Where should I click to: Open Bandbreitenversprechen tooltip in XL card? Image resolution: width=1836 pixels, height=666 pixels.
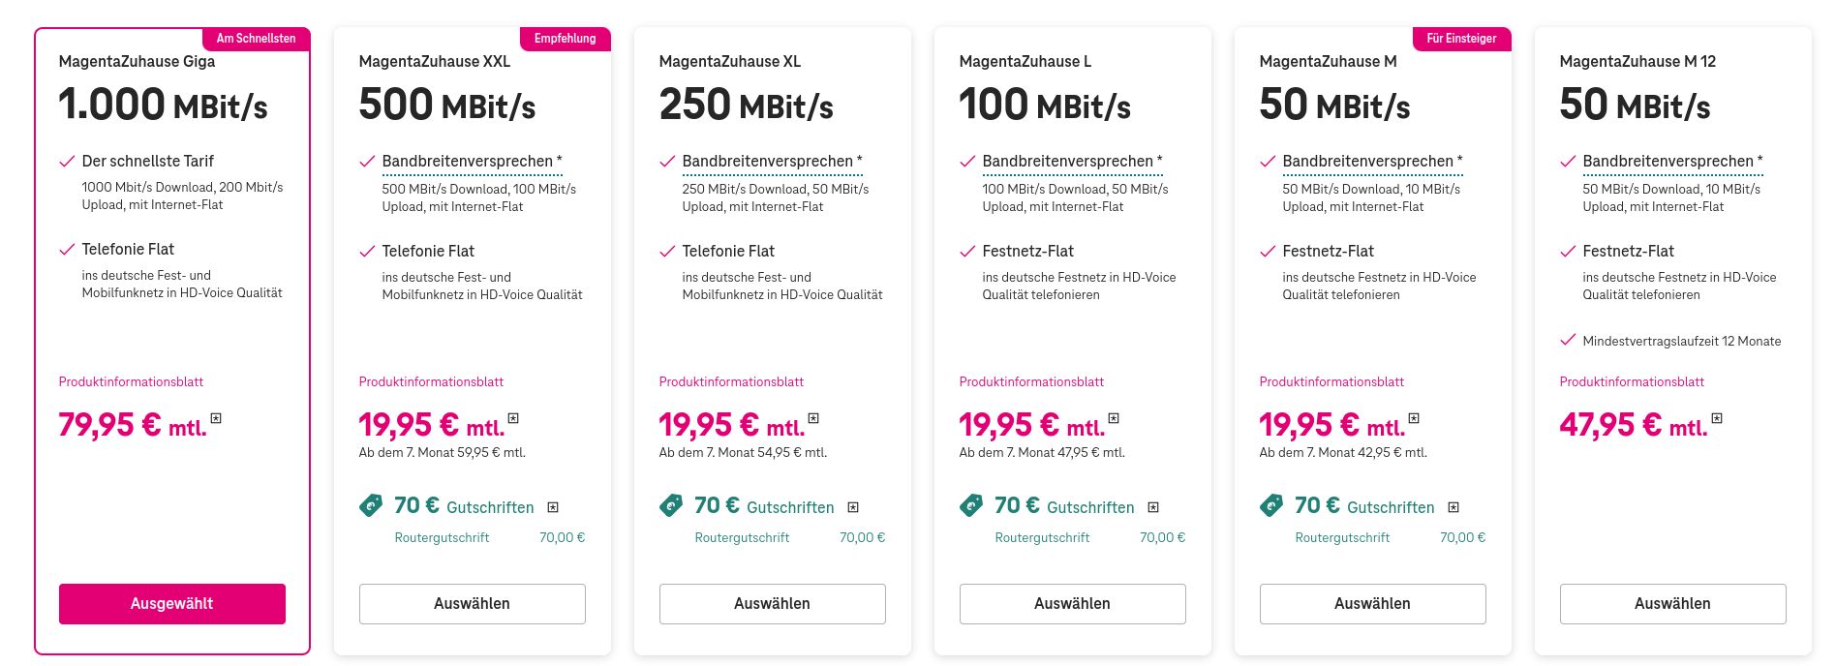(769, 161)
